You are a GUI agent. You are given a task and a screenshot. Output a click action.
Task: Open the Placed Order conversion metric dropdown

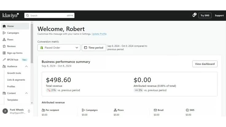(x=59, y=48)
